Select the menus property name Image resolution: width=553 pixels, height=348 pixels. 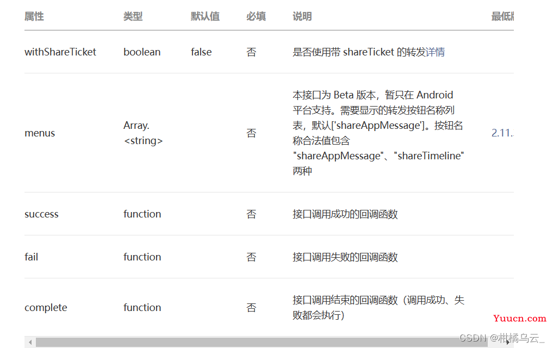(x=40, y=133)
